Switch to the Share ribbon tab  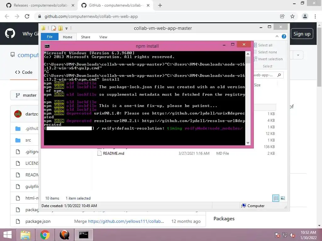[x=86, y=37]
